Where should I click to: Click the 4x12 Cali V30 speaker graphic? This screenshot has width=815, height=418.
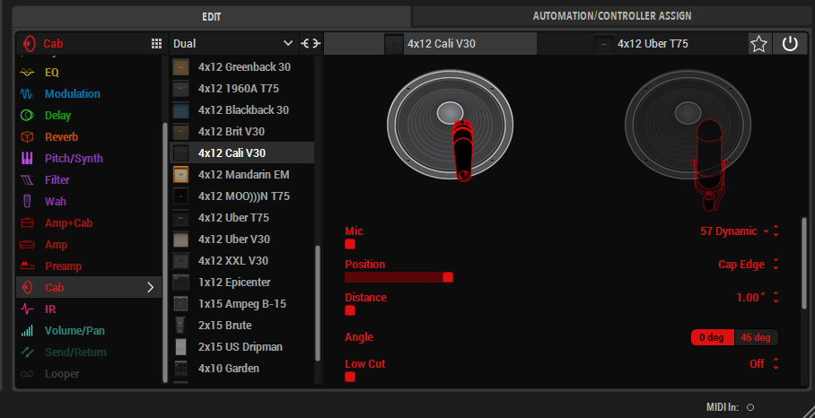450,125
